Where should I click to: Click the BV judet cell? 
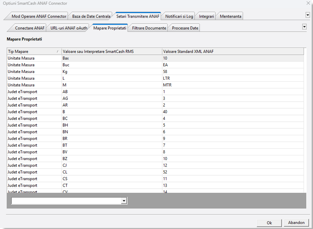point(112,152)
